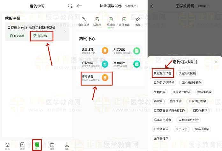Expand the 口腔执业医师 course chevron arrow

[65, 32]
